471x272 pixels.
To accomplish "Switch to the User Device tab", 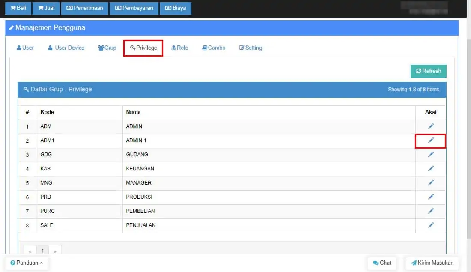I will click(66, 48).
